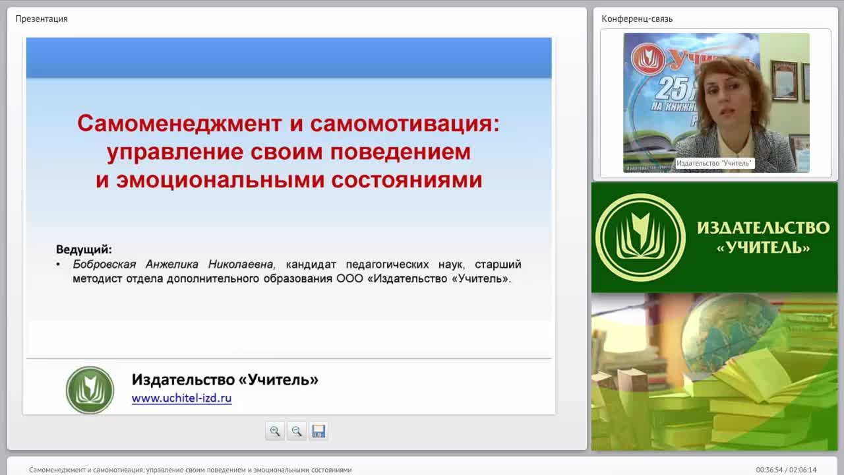Zoom in on the presentation slide

[x=275, y=431]
